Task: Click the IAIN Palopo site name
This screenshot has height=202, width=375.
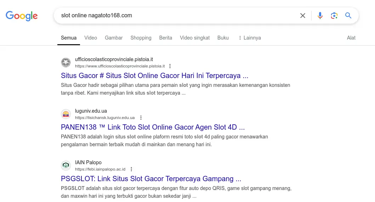Action: 88,162
